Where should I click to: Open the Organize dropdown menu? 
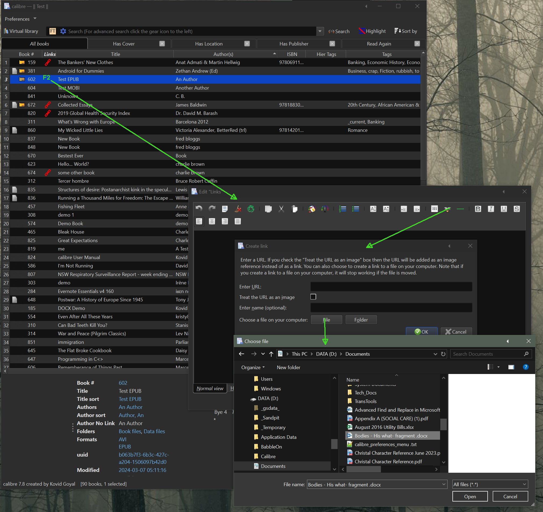(x=253, y=368)
